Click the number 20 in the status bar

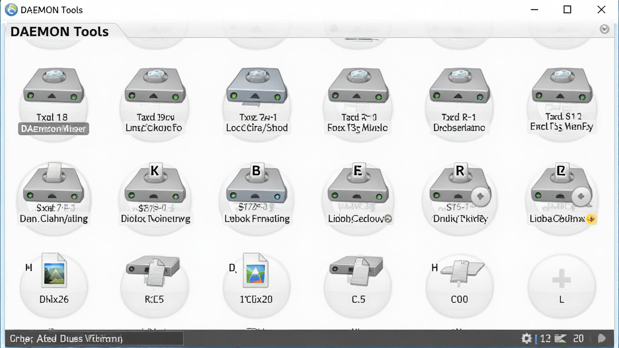tap(578, 338)
